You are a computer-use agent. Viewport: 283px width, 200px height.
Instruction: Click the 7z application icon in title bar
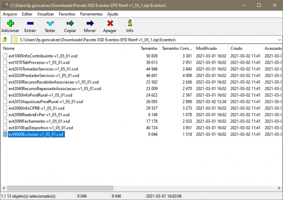(x=6, y=5)
